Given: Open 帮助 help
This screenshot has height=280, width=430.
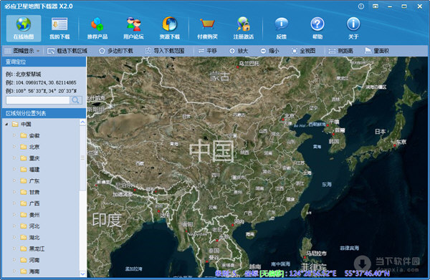Looking at the screenshot, I should point(317,28).
